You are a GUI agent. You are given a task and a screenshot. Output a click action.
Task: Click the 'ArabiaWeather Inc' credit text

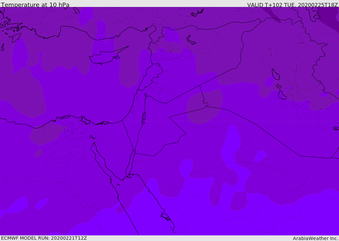point(315,238)
